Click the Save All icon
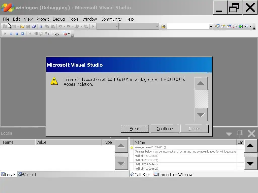 [x=34, y=26]
